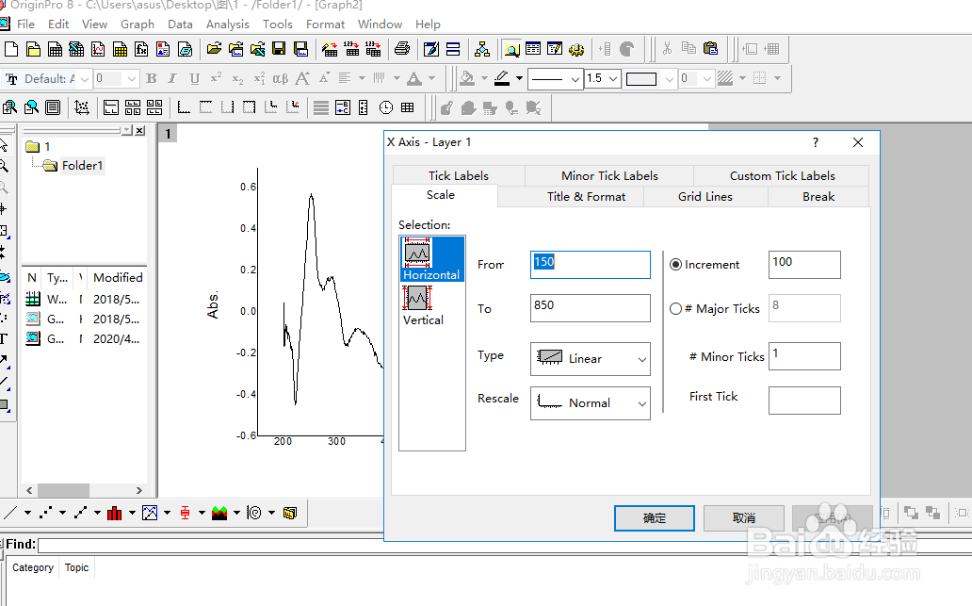Select the # Major Ticks radio button
Viewport: 972px width, 606px height.
point(675,309)
